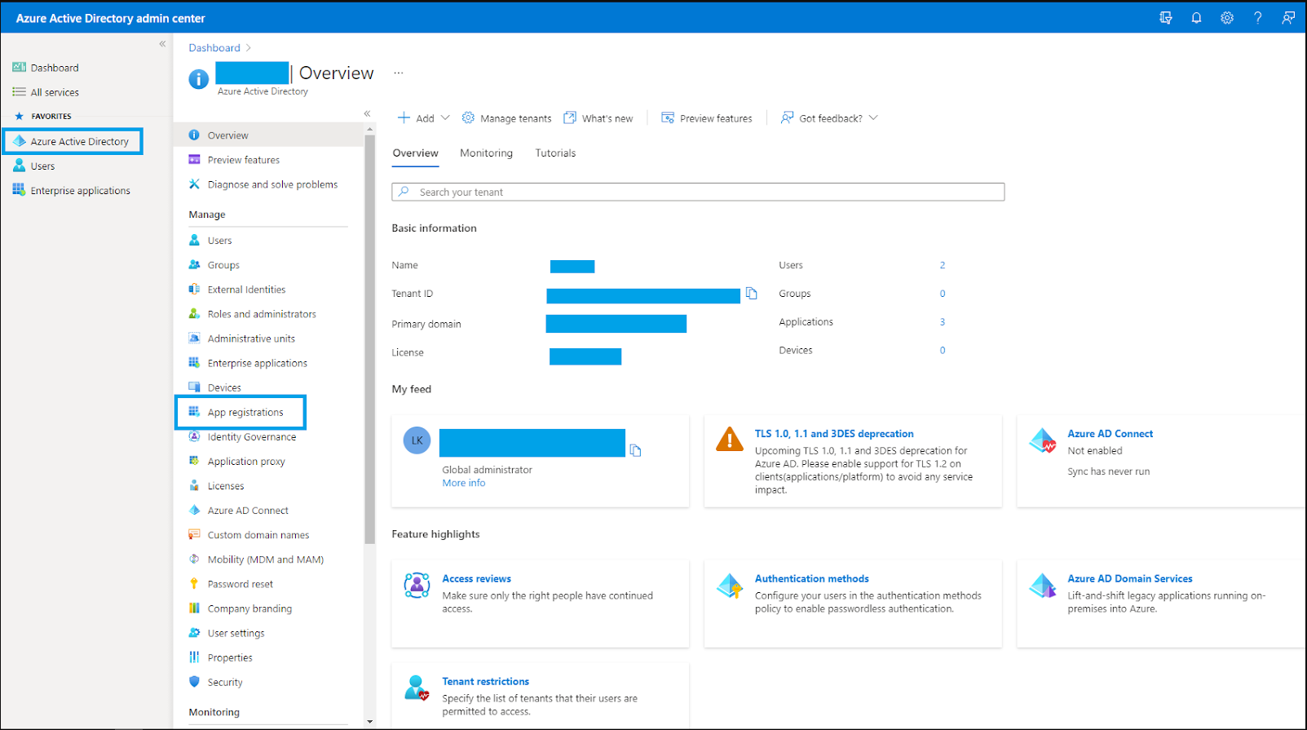Open the help question mark
This screenshot has height=730, width=1307.
pyautogui.click(x=1258, y=18)
